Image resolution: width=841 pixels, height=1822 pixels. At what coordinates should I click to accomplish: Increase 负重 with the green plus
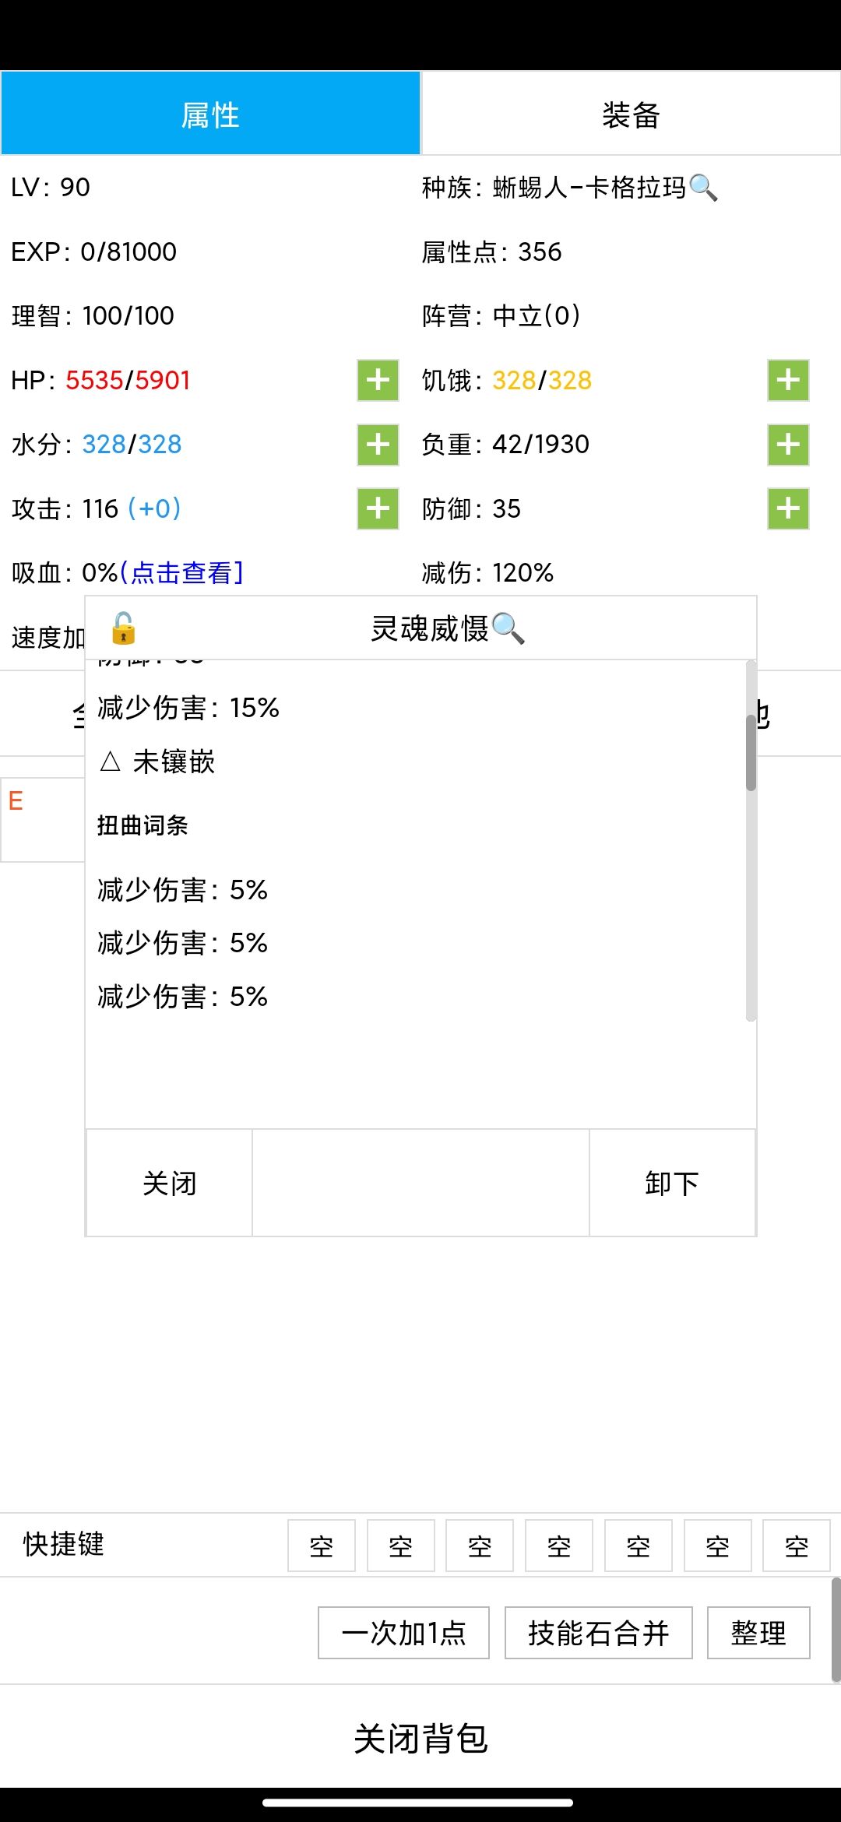788,445
